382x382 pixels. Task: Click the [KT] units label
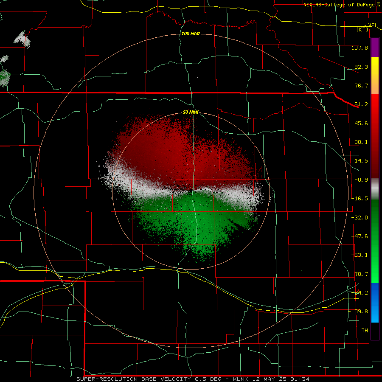click(362, 29)
